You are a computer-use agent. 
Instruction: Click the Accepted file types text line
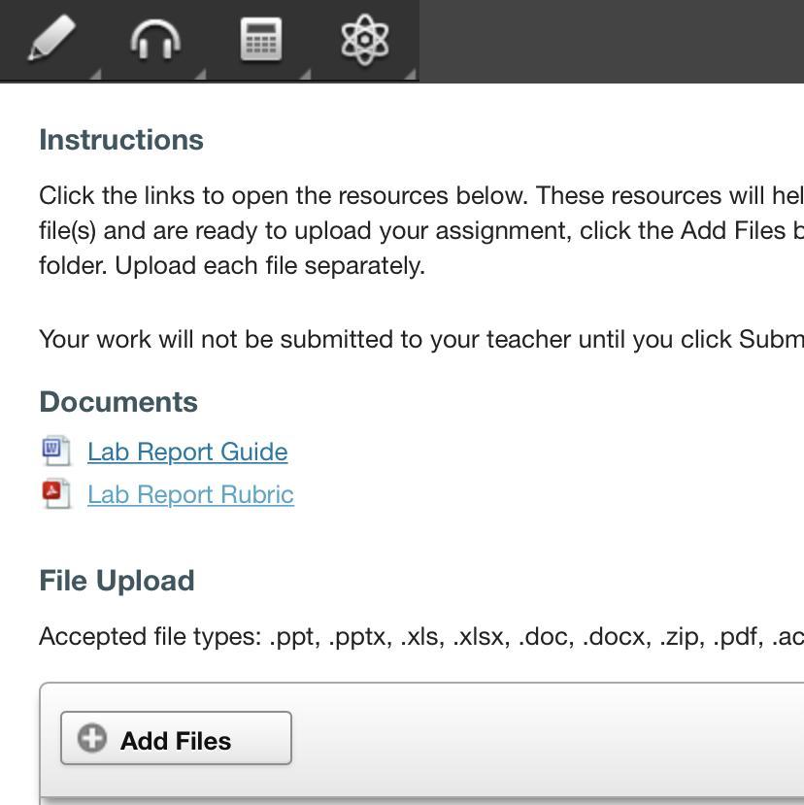point(421,637)
